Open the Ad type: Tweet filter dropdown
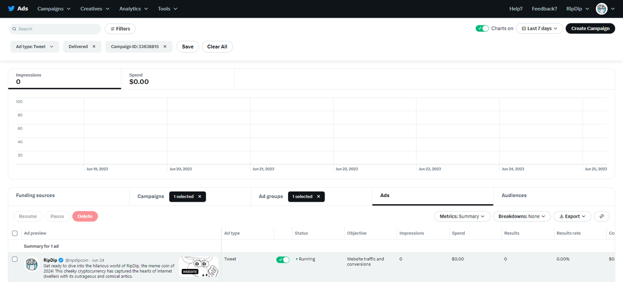Image resolution: width=623 pixels, height=282 pixels. point(35,47)
